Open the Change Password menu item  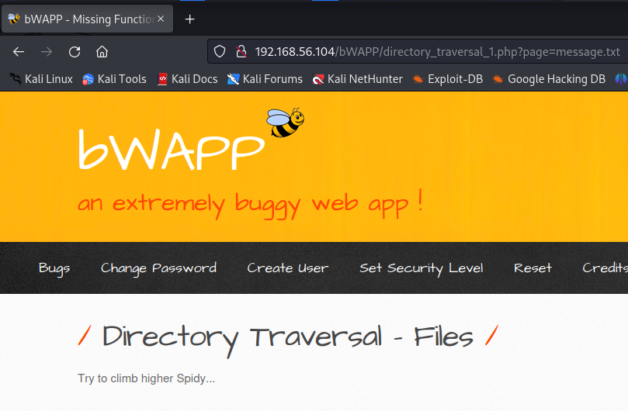(x=158, y=268)
